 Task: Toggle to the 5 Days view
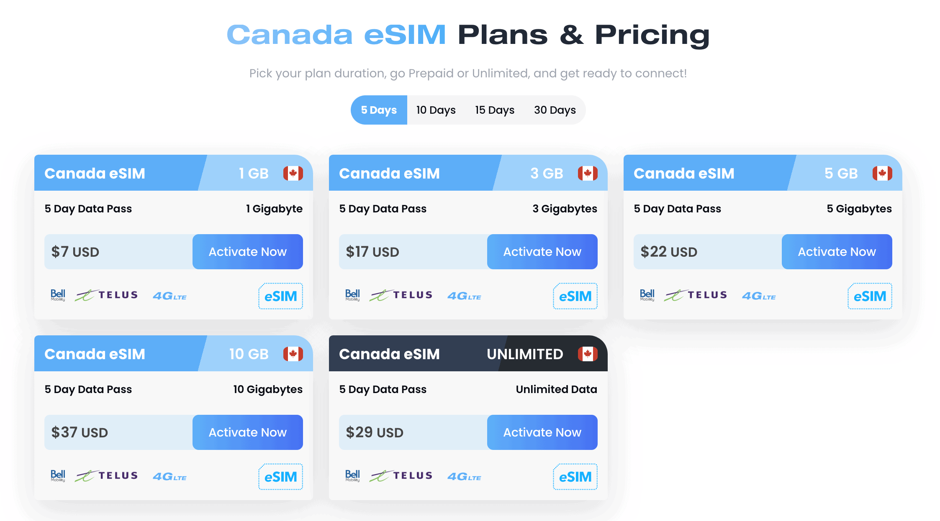click(x=378, y=110)
